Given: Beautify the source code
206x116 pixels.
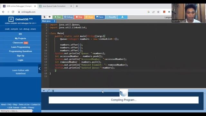Looking at the screenshot, I should tap(111, 17).
